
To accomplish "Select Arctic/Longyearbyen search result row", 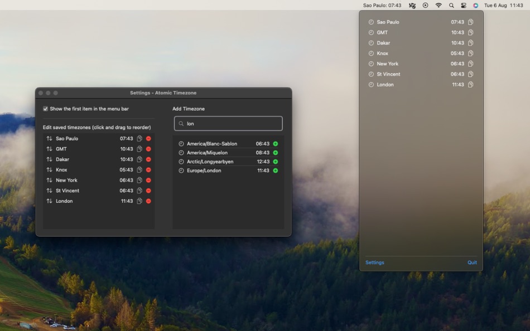I will (228, 162).
